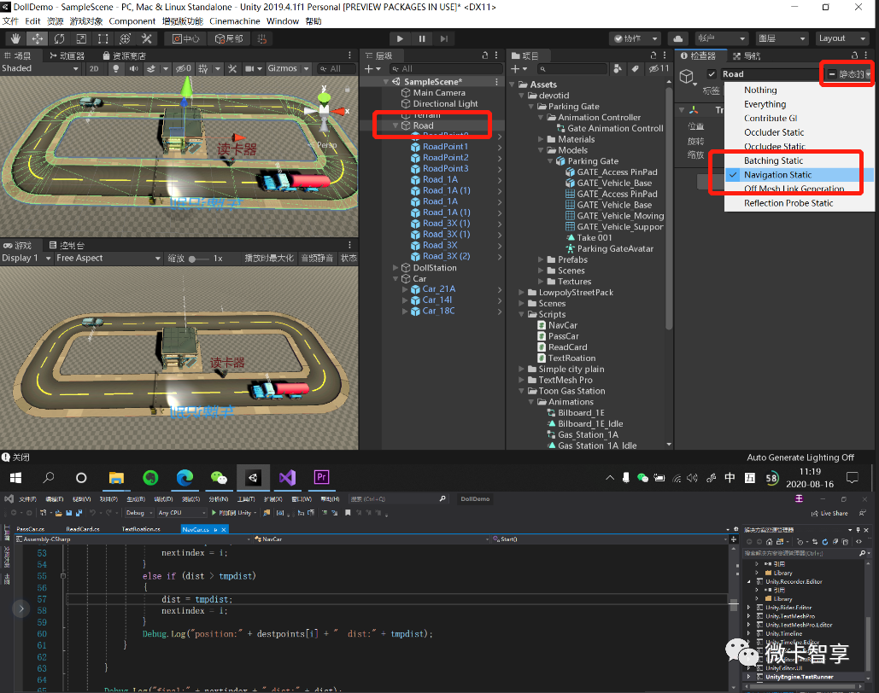The width and height of the screenshot is (879, 693).
Task: Select the Rect transform tool
Action: click(103, 38)
